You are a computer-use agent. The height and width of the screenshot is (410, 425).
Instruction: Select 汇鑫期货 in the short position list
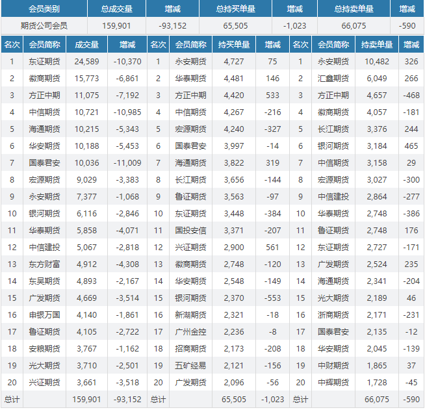click(x=333, y=79)
